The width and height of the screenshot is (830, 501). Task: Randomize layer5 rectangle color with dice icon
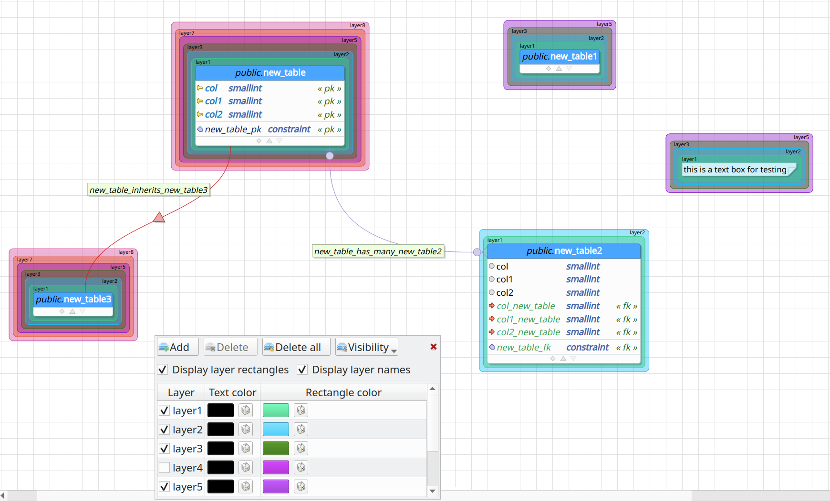tap(301, 486)
